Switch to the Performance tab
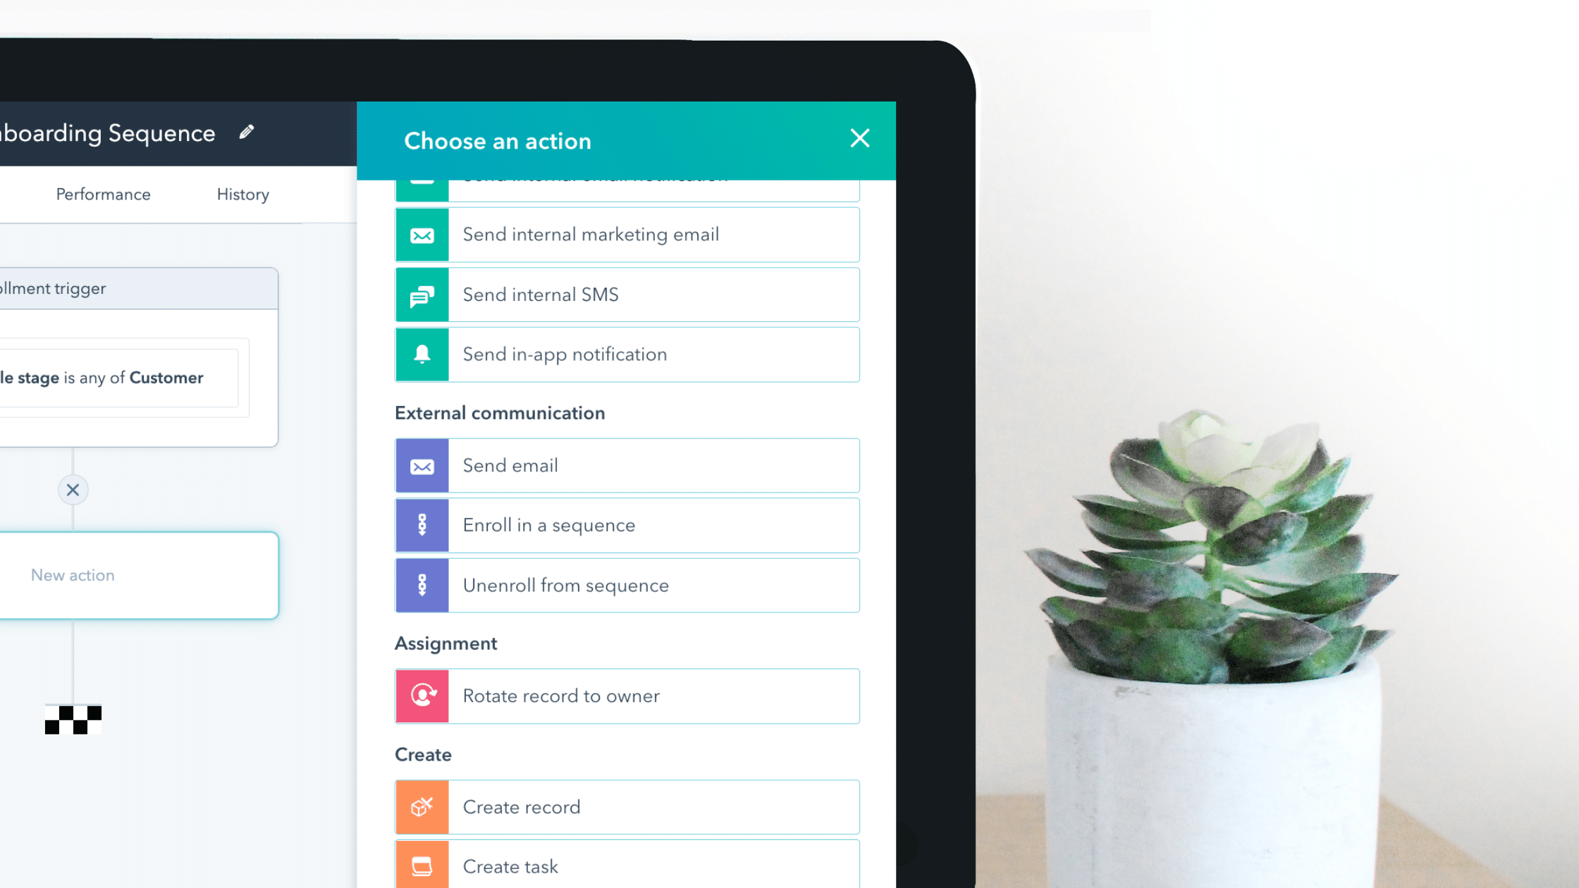This screenshot has width=1579, height=888. tap(103, 194)
